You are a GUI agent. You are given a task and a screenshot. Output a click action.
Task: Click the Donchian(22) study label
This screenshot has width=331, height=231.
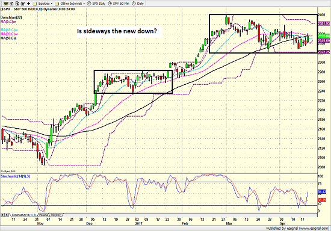tap(11, 17)
